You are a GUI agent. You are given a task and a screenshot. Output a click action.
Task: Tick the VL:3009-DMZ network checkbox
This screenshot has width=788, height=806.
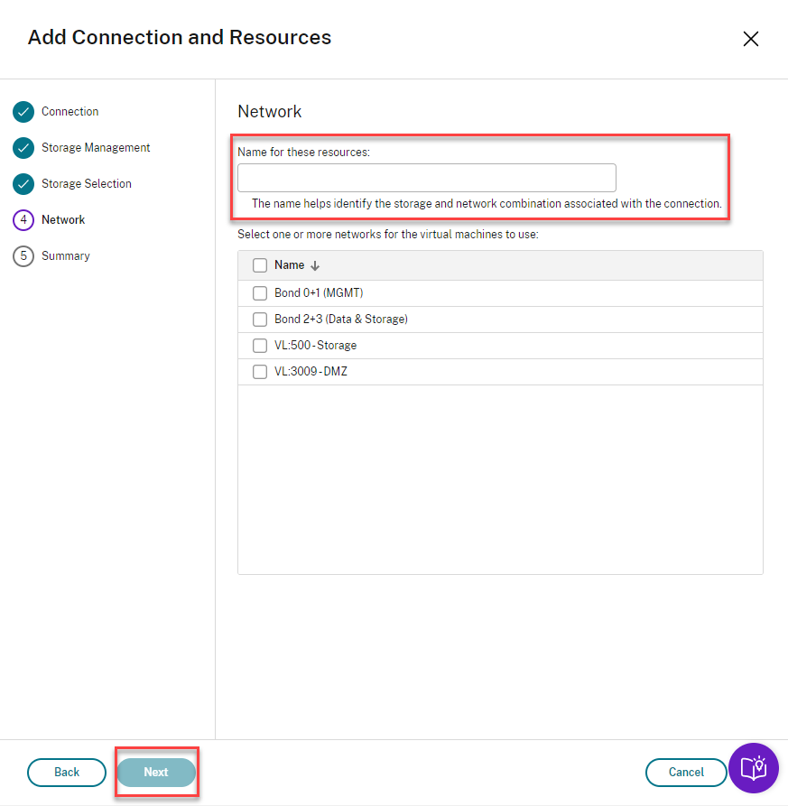(260, 372)
